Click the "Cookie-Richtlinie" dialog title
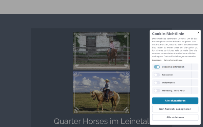203x127 pixels. 168,34
